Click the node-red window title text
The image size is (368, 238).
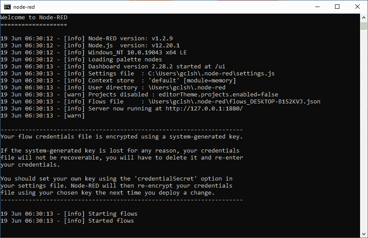[x=24, y=7]
